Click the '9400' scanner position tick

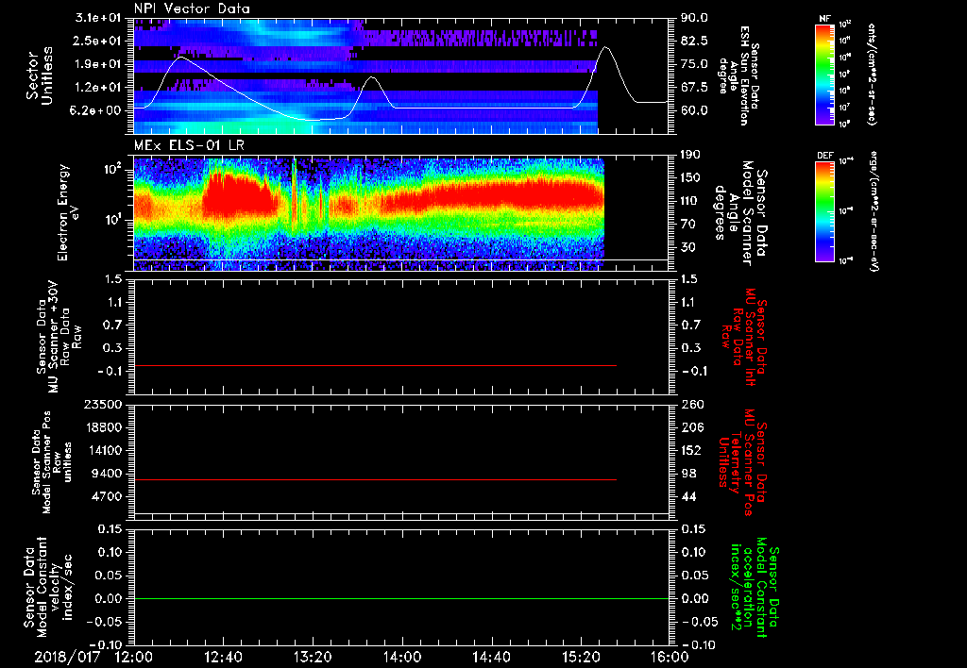(106, 474)
